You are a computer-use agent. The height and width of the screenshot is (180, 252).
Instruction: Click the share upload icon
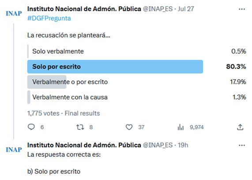tap(240, 127)
